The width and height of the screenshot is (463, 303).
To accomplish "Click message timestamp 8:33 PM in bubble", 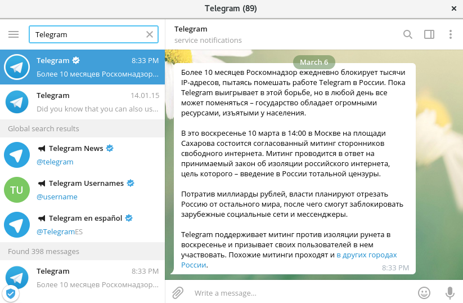I will pos(395,268).
